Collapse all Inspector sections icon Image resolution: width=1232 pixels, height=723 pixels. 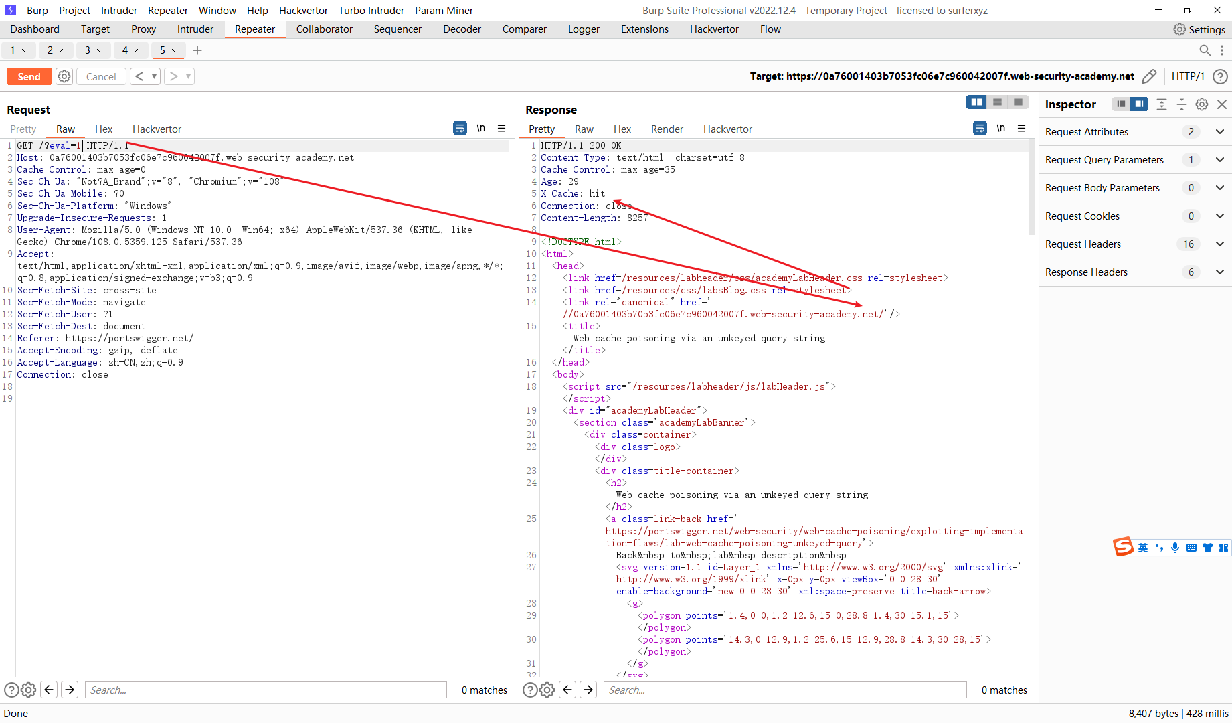[1182, 104]
